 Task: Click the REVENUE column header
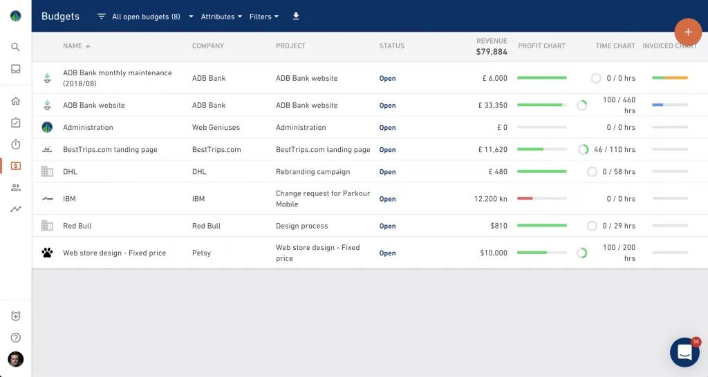[492, 41]
